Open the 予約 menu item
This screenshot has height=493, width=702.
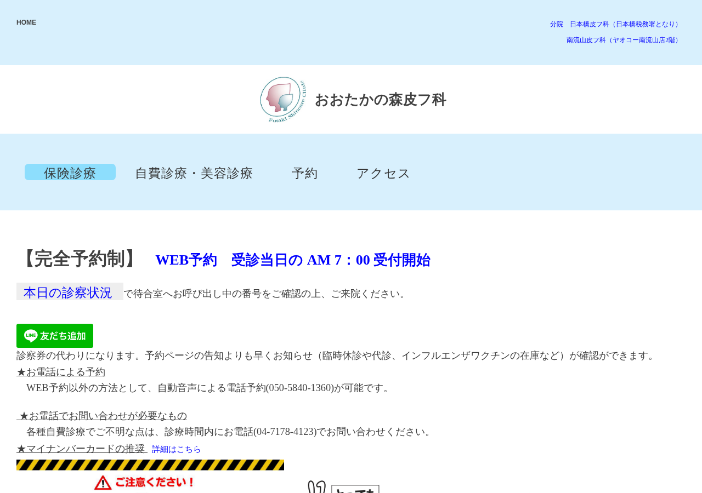coord(305,173)
